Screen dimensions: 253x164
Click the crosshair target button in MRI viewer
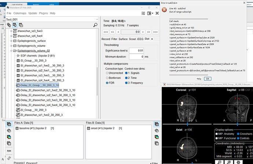coord(238,162)
